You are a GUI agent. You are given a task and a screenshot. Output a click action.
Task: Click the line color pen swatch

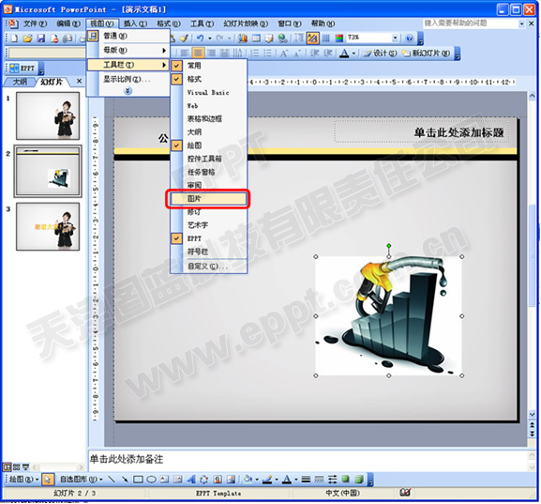[267, 480]
